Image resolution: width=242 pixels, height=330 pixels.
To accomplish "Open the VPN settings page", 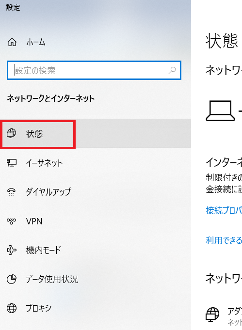I will 96,221.
